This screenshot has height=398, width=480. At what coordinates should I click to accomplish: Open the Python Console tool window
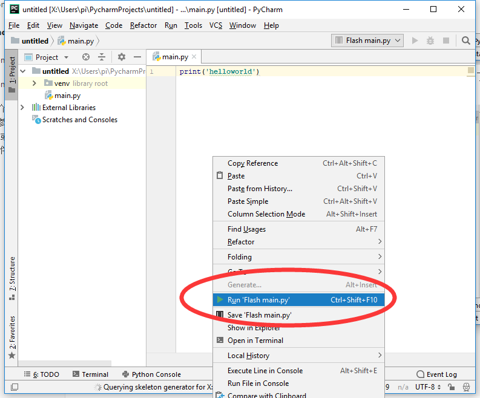(x=151, y=374)
